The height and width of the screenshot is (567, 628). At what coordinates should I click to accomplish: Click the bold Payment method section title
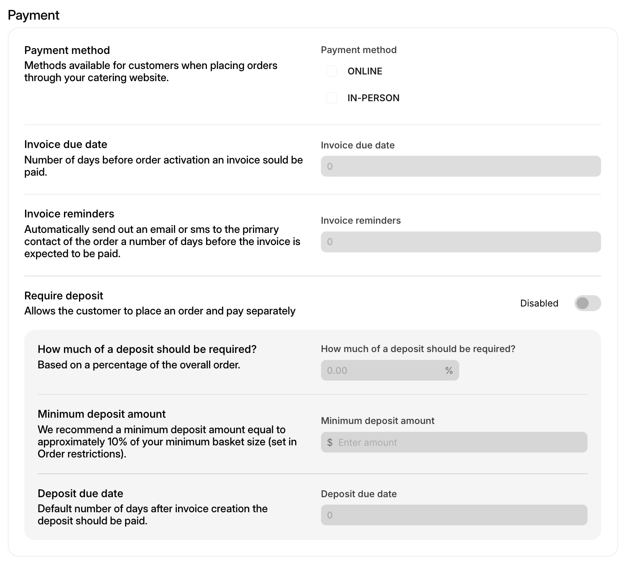tap(67, 50)
